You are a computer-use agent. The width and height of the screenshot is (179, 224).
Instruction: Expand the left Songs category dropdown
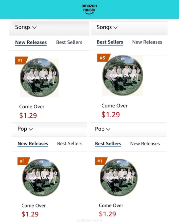[x=26, y=27]
